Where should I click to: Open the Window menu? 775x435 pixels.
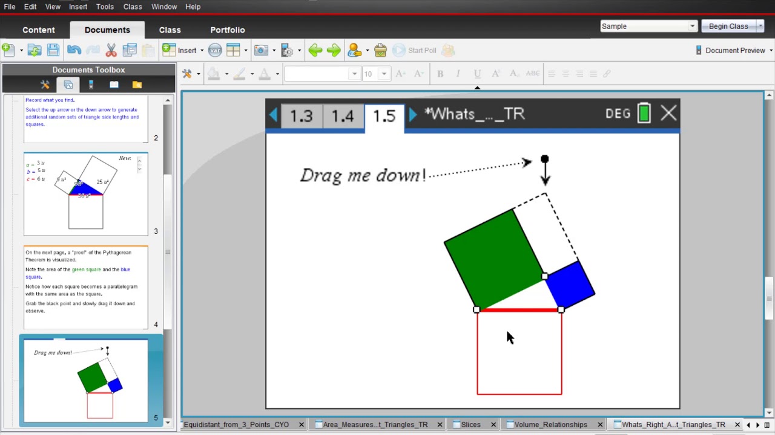click(x=164, y=7)
